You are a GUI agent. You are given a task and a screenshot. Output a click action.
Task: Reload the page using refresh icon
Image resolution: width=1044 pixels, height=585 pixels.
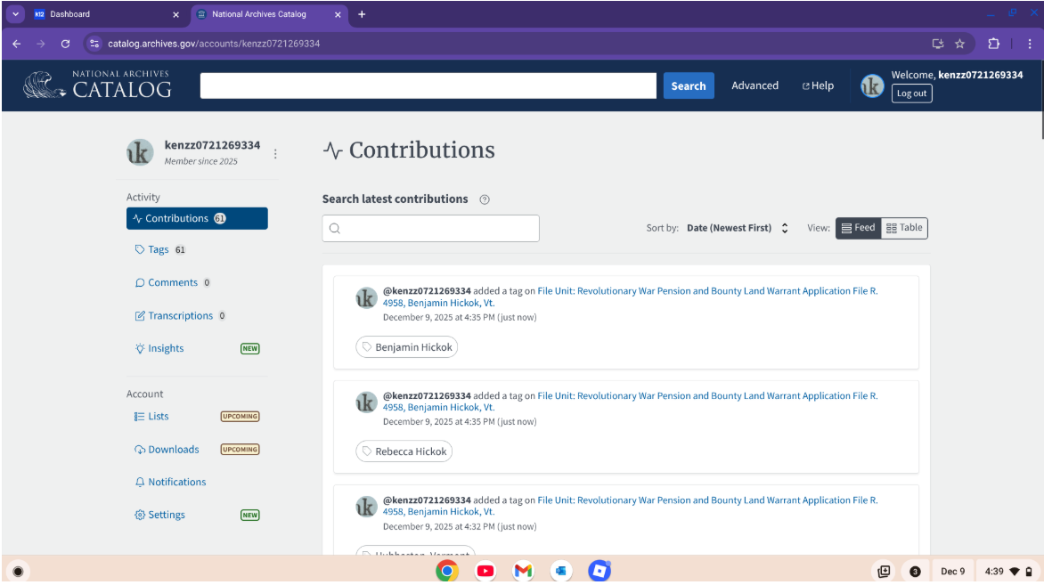65,44
